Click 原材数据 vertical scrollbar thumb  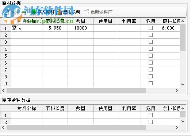(183, 38)
